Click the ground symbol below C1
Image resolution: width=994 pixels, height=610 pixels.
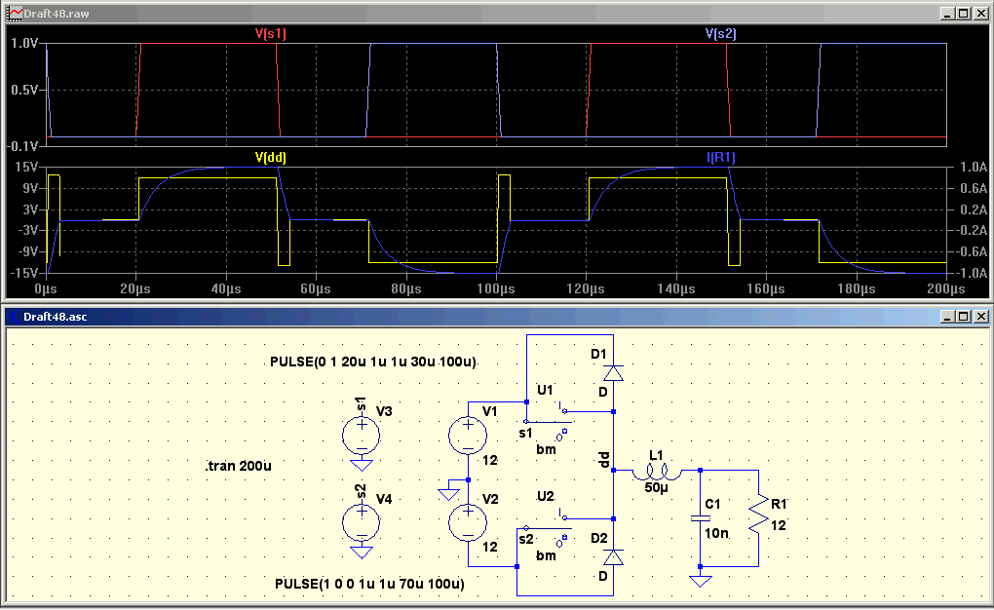[x=701, y=581]
